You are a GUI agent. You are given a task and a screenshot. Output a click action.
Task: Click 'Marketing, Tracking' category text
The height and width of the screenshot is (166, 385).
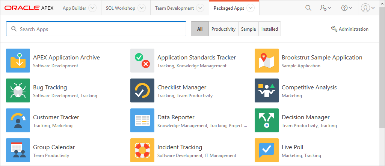coord(301,156)
